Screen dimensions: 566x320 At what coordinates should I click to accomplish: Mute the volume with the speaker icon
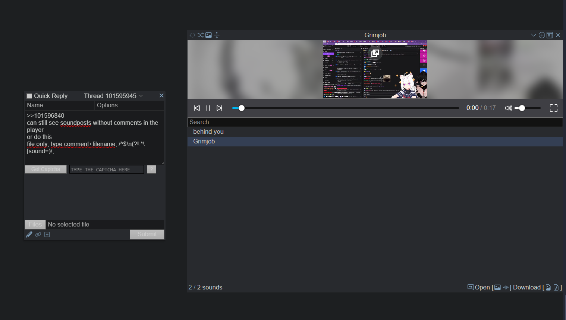pos(508,108)
